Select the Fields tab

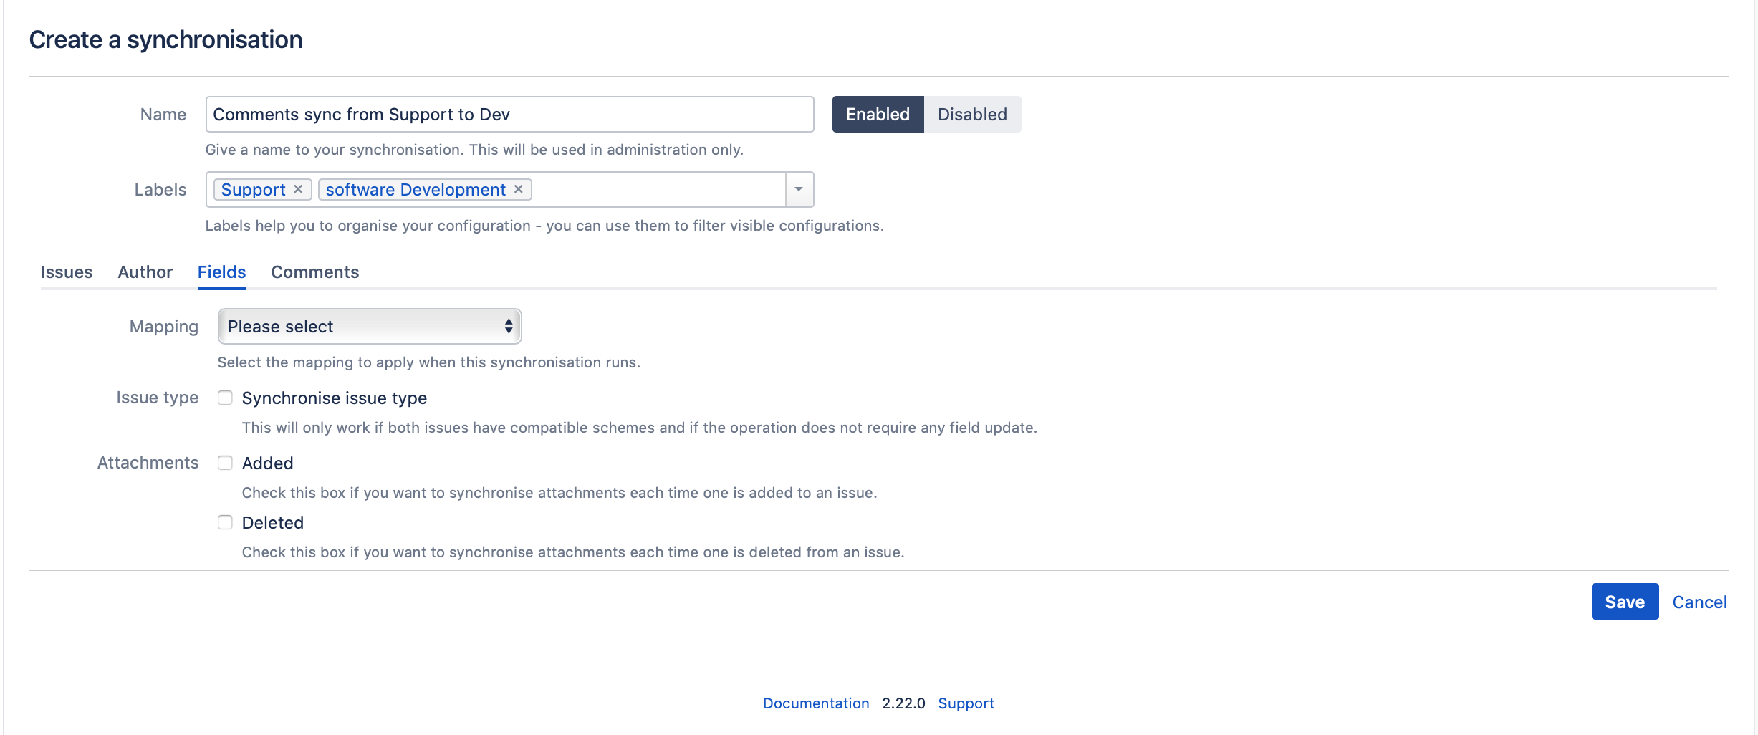[221, 272]
